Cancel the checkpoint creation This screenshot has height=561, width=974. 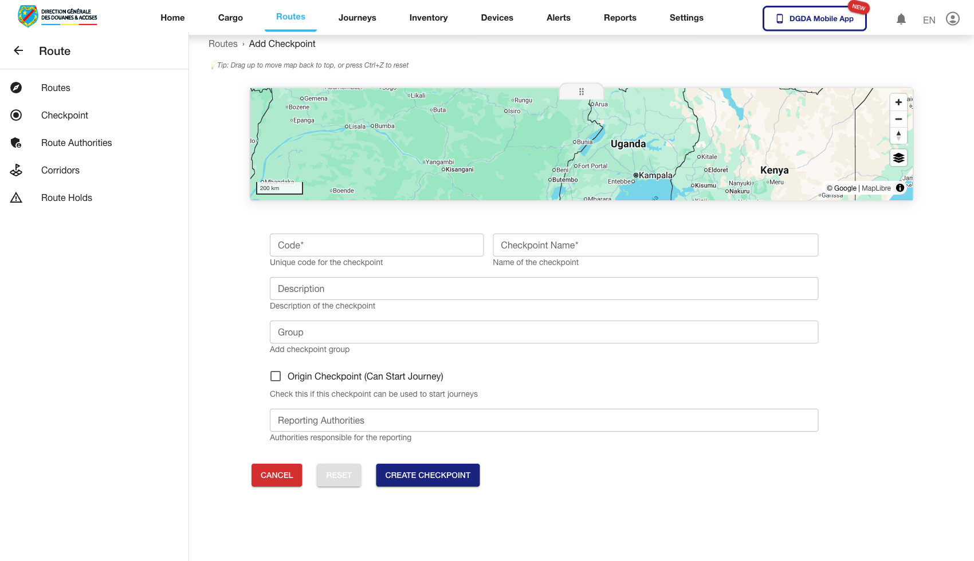(x=276, y=475)
